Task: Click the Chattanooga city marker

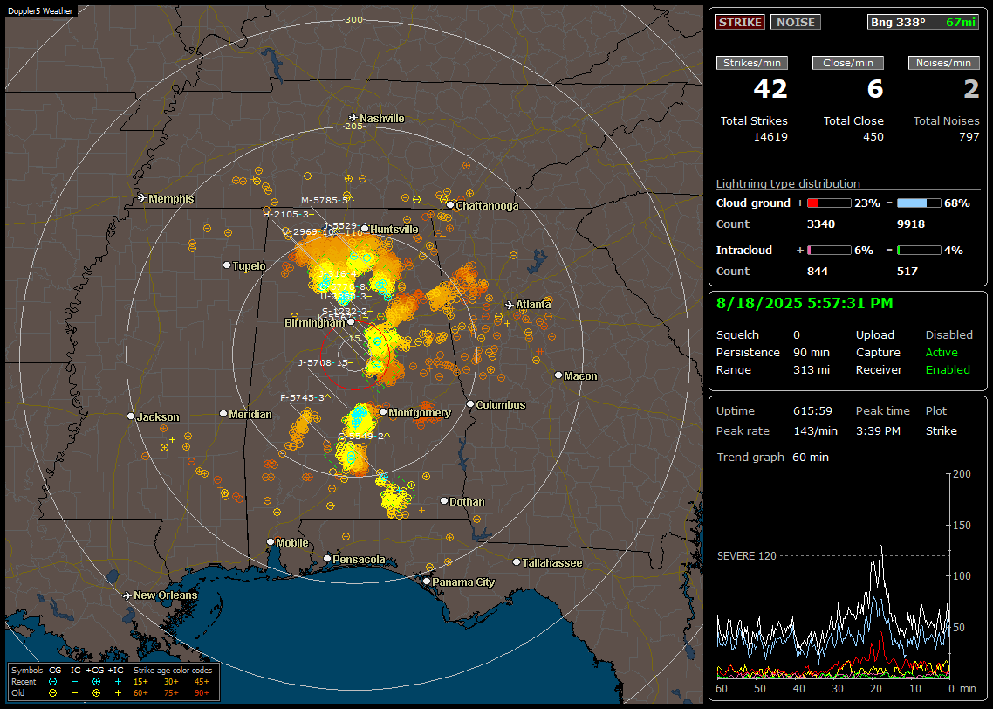Action: pyautogui.click(x=450, y=205)
